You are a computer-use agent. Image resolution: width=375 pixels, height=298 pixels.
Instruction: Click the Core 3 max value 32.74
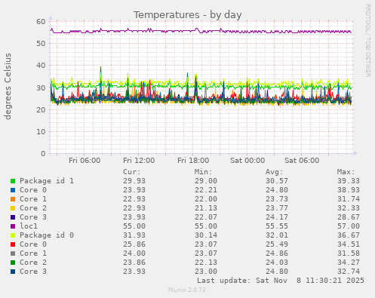(349, 272)
